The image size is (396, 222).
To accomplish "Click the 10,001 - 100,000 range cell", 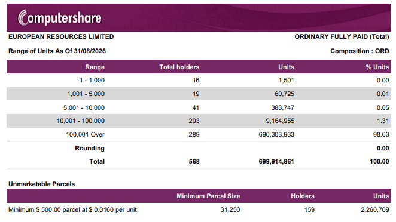I will pos(81,121).
